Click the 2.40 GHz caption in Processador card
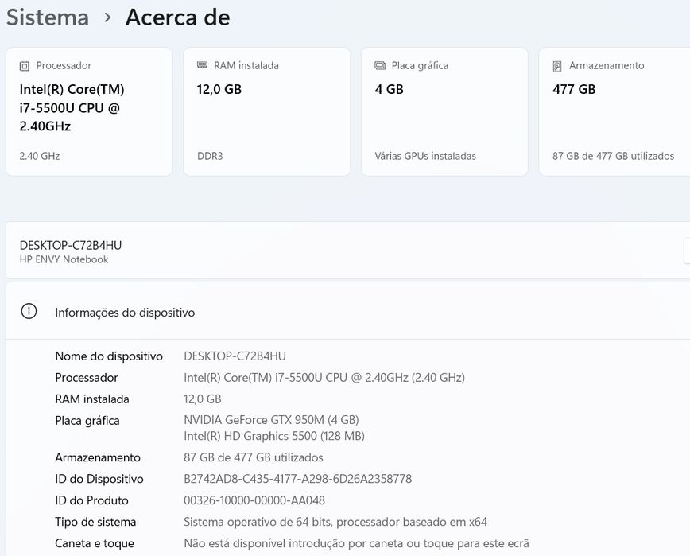This screenshot has height=556, width=690. [x=40, y=156]
